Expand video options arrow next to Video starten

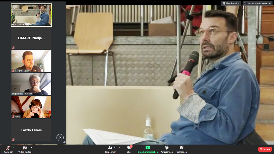coord(32,148)
